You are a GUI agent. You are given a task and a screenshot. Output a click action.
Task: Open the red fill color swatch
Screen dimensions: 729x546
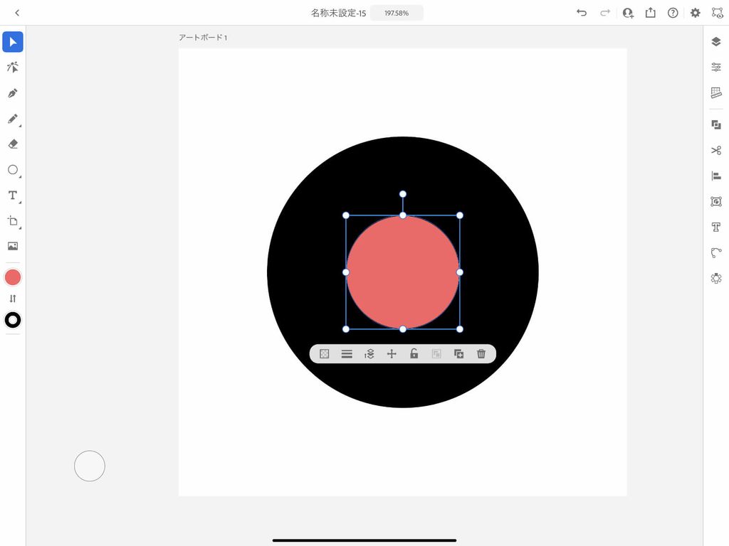[x=13, y=278]
